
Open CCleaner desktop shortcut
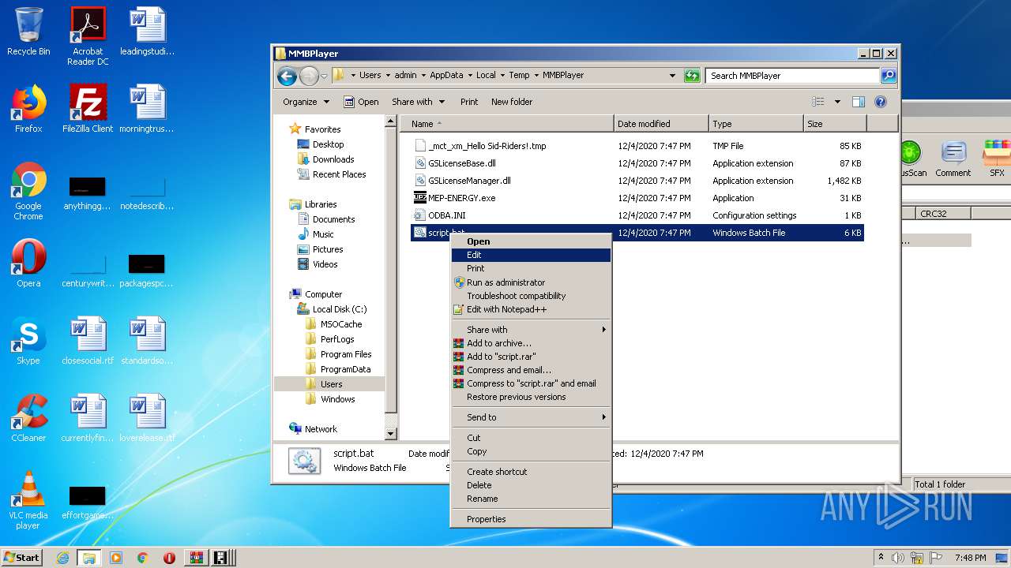point(28,417)
